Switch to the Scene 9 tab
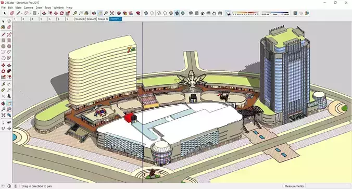This screenshot has width=352, height=189. pyautogui.click(x=91, y=19)
